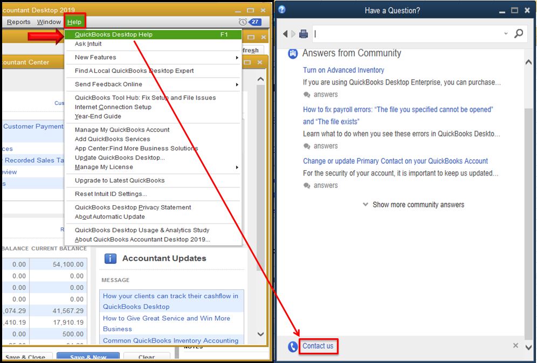Dismiss the Contact us bar with X
The image size is (537, 363).
pos(515,346)
